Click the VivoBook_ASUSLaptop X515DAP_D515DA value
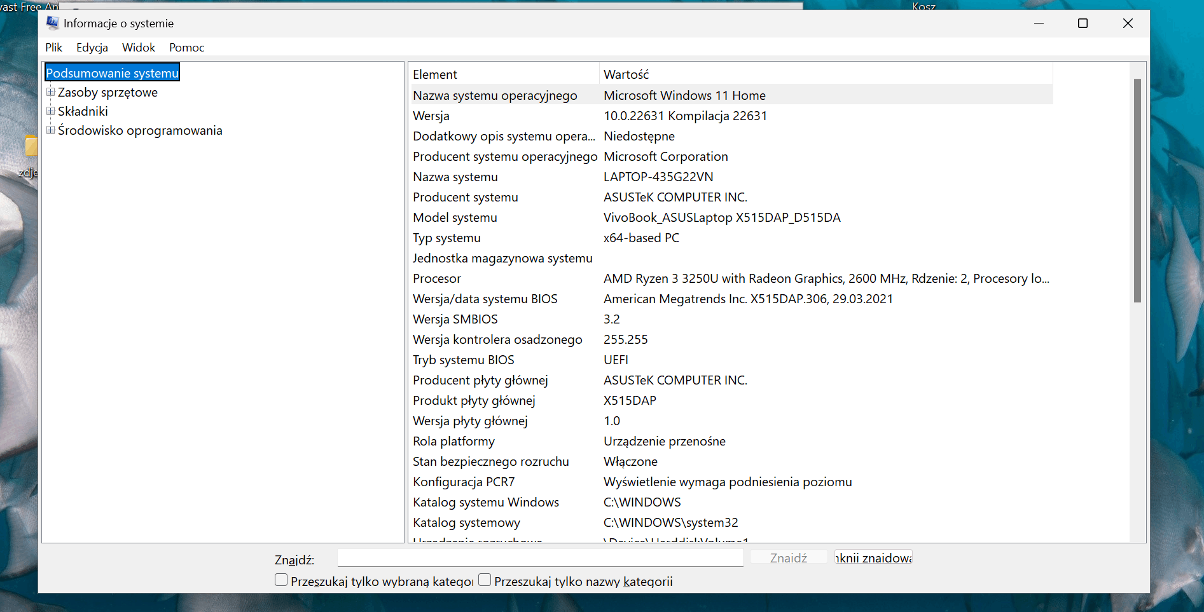This screenshot has width=1204, height=612. 722,217
